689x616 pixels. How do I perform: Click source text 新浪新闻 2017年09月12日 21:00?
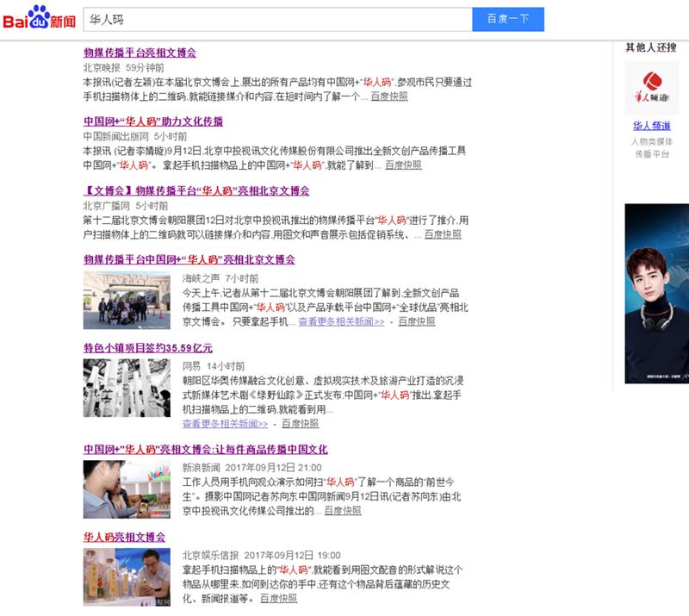pyautogui.click(x=252, y=468)
